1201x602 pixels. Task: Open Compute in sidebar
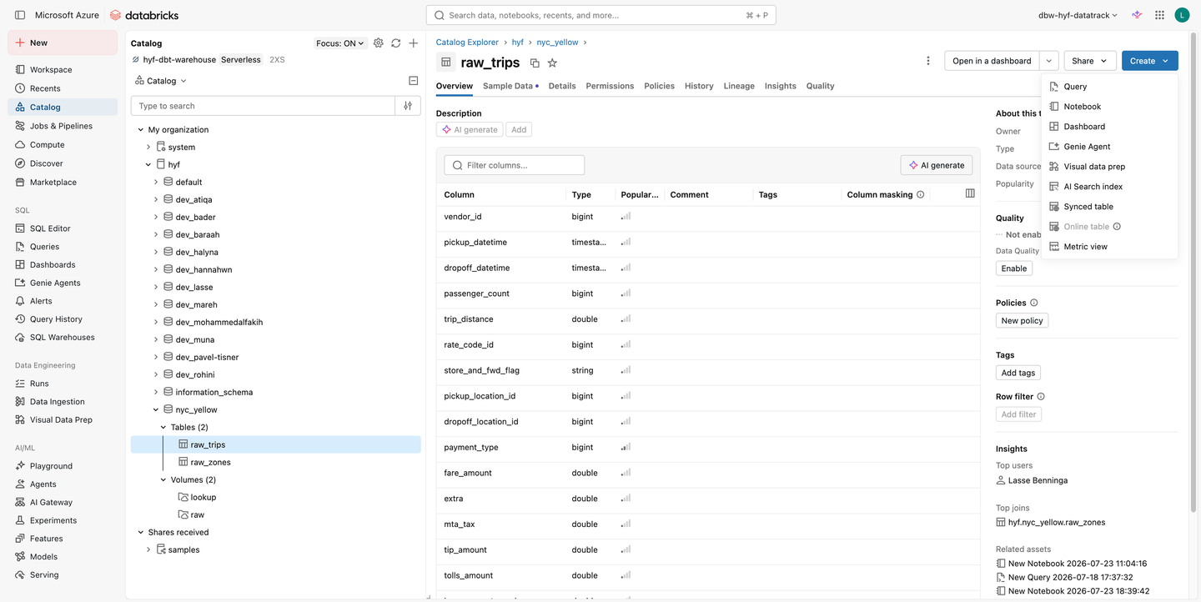coord(63,145)
